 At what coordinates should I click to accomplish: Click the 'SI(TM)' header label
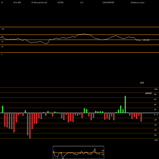[x=60, y=3]
